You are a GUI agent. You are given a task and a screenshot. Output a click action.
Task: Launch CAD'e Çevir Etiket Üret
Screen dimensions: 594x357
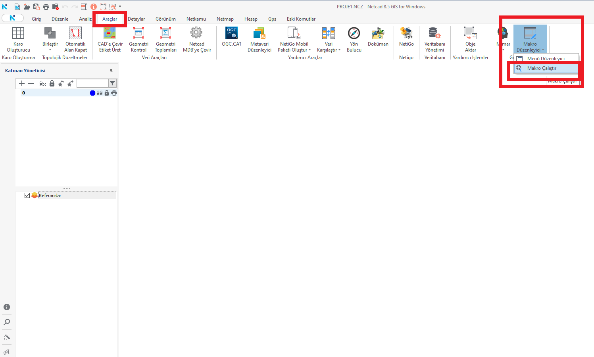pos(110,39)
